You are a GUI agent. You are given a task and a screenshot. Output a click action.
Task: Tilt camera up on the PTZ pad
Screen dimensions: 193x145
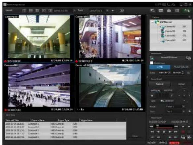pyautogui.click(x=184, y=91)
